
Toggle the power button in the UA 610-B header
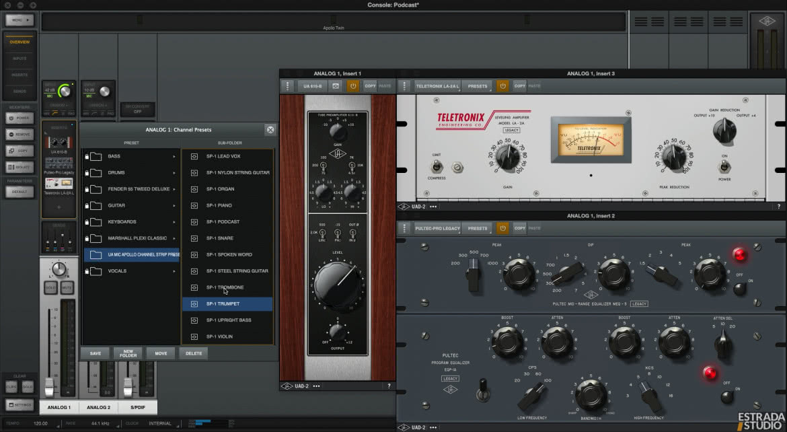point(353,86)
